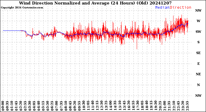
Task: Click the 02:20 time tick label
Action: point(21,105)
